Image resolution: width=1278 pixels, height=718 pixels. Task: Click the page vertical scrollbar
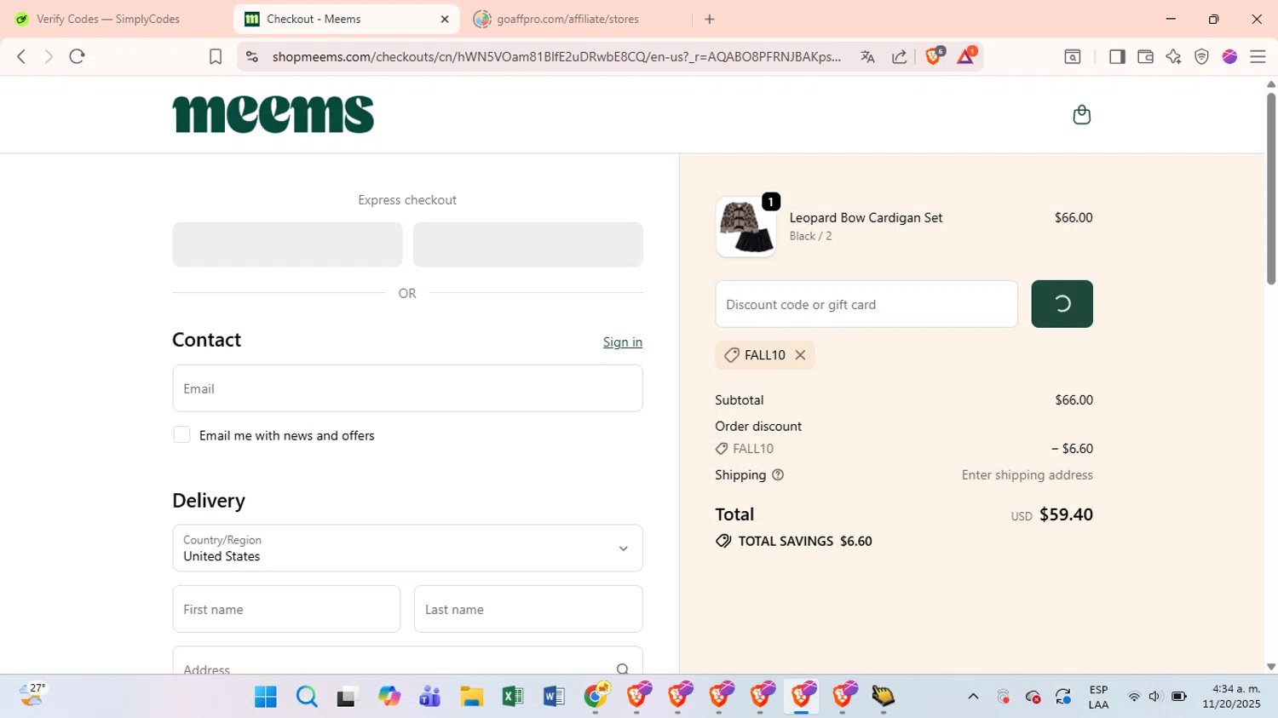[x=1271, y=188]
